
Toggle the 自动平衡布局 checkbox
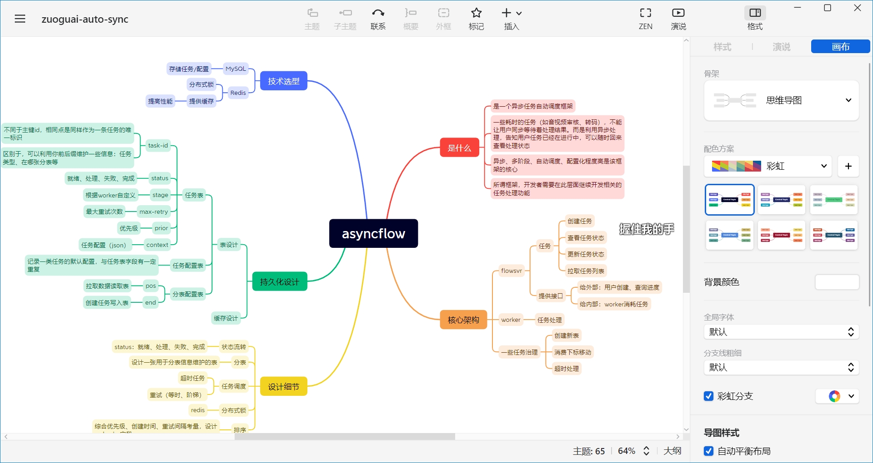pyautogui.click(x=708, y=451)
